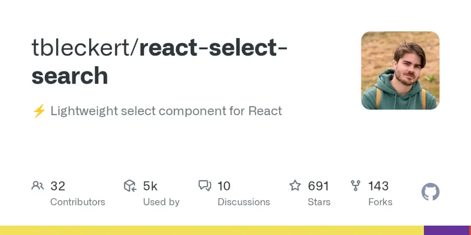Click the 143 forks count

pos(379,186)
